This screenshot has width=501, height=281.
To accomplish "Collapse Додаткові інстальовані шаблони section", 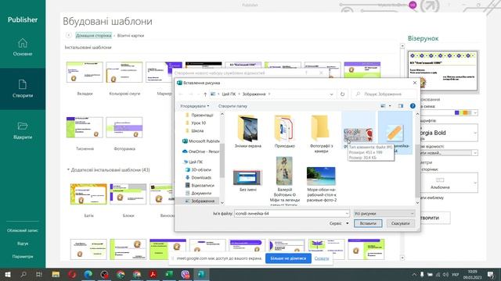I will [68, 170].
